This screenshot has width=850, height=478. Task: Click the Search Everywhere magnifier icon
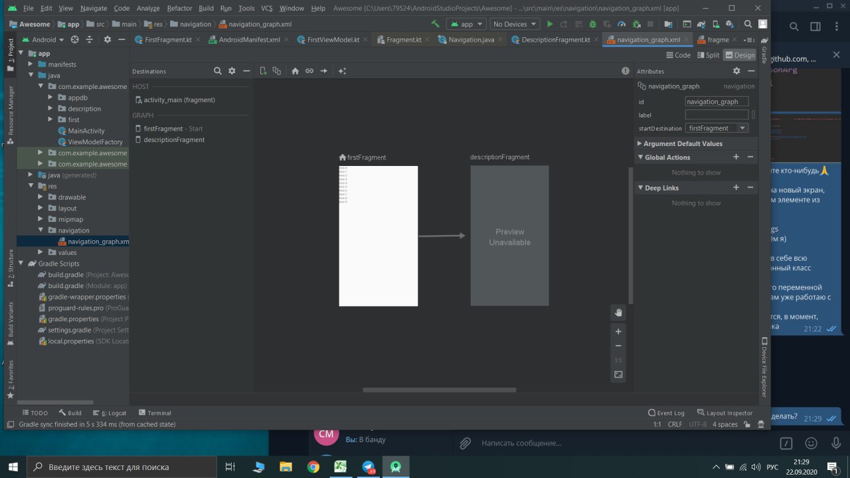click(x=748, y=24)
